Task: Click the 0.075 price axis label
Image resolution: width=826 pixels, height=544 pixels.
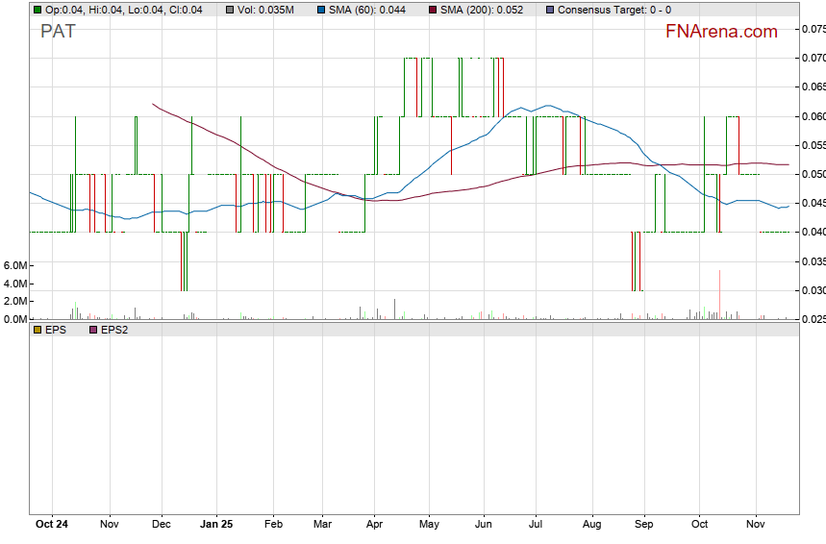Action: coord(813,29)
